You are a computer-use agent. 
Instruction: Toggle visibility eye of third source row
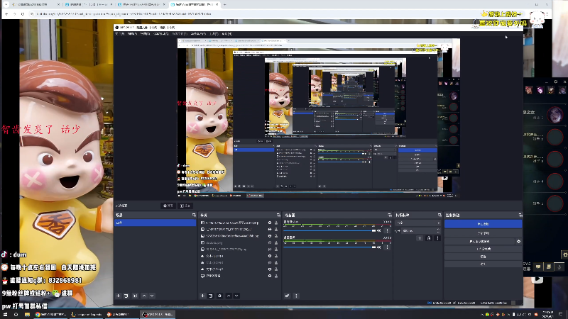click(270, 236)
